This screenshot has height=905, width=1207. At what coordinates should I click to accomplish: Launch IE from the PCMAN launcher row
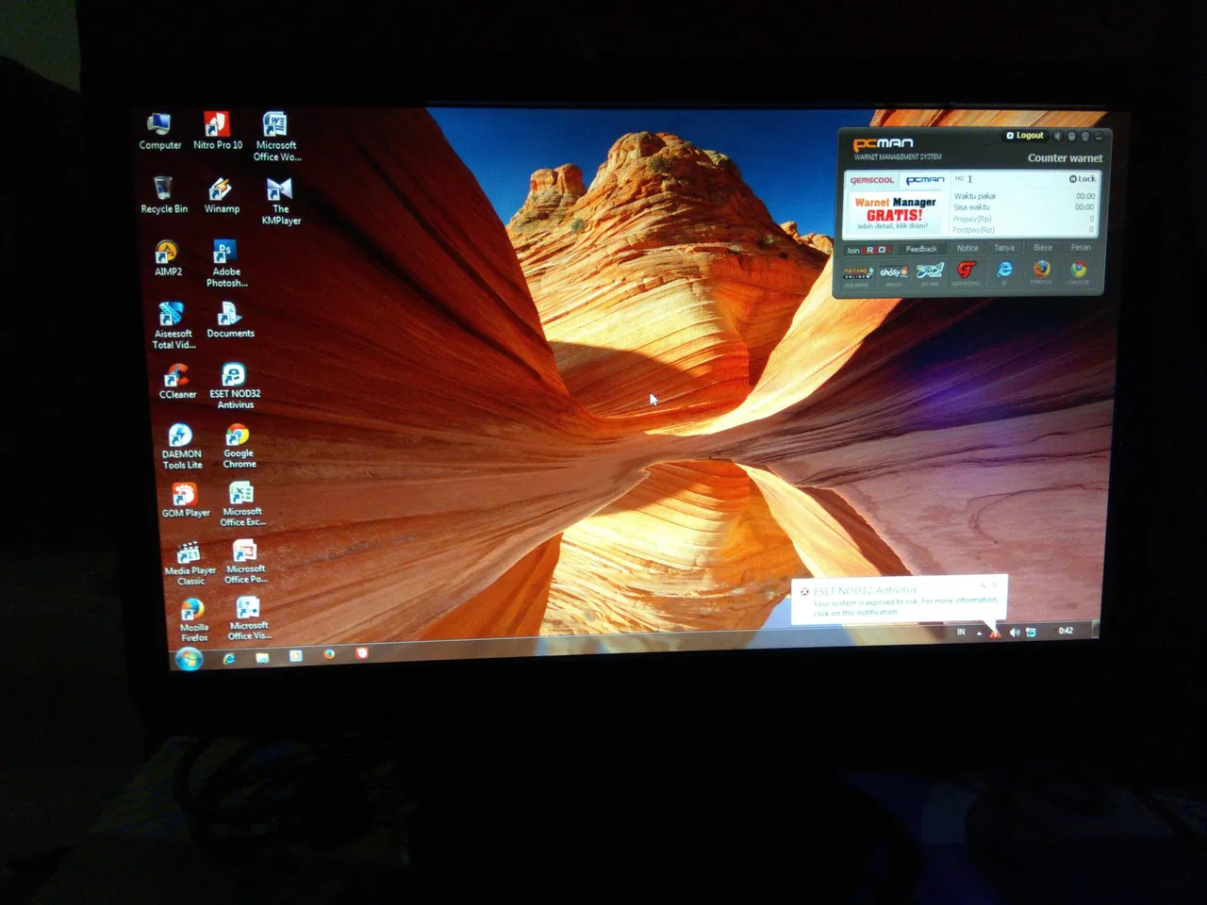tap(1004, 272)
